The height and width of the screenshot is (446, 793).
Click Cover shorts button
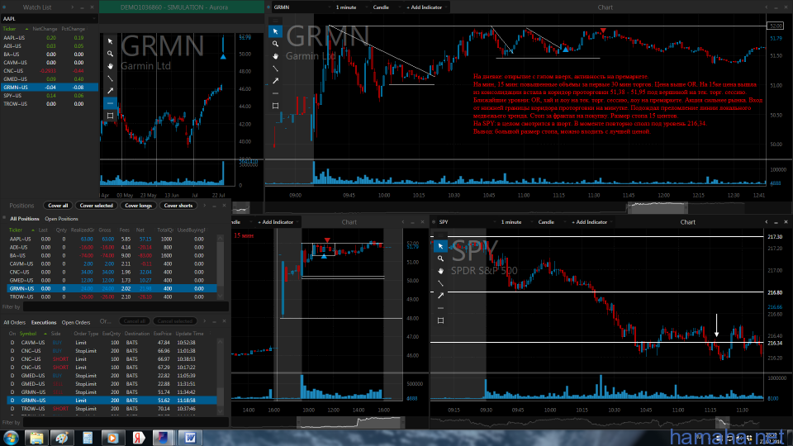click(178, 206)
